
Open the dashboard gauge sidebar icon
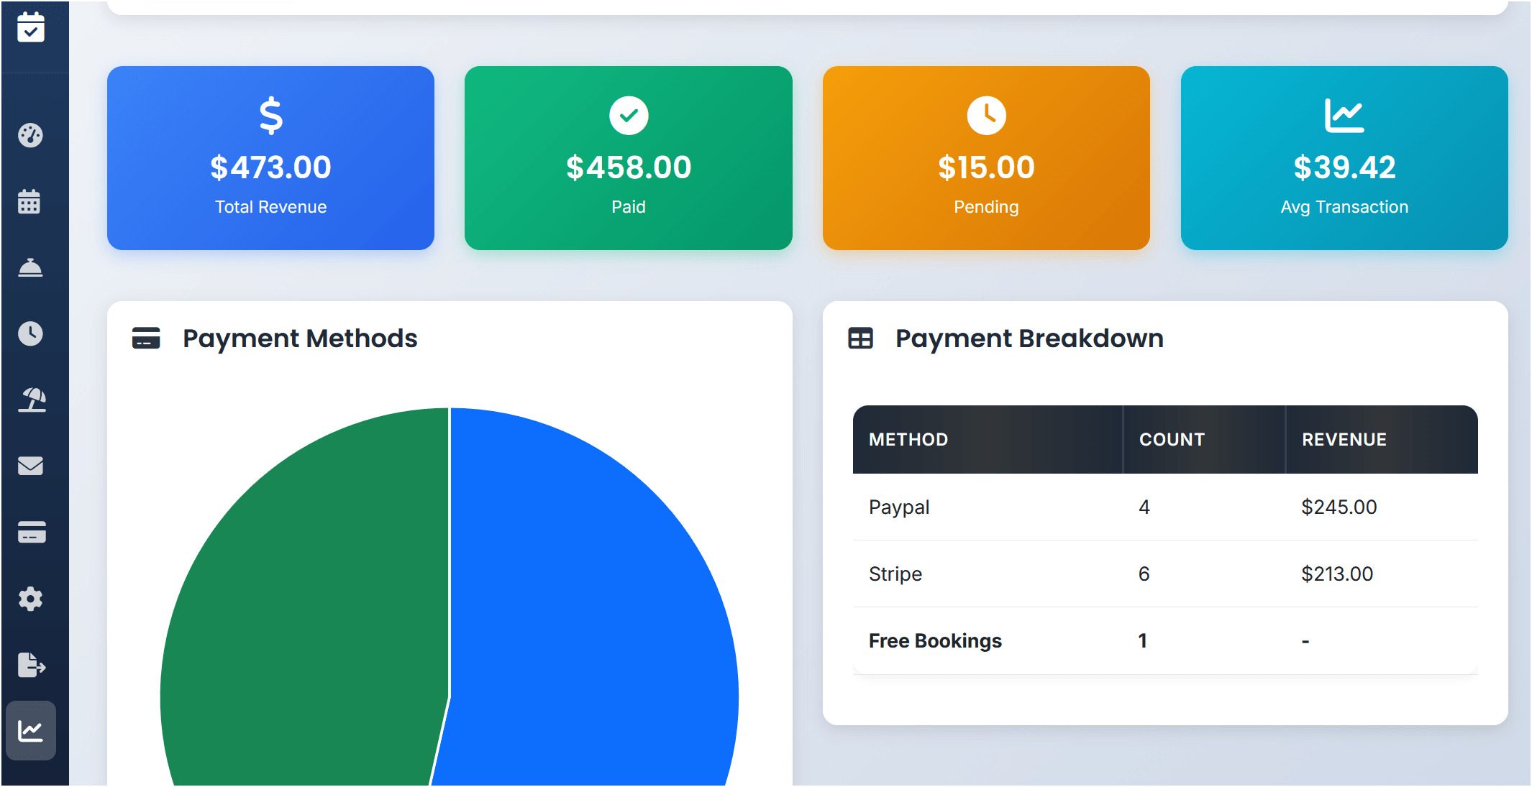31,135
